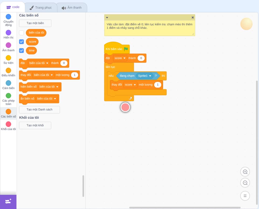Open the Sự kiện block category
This screenshot has height=209, width=259.
coord(9,60)
